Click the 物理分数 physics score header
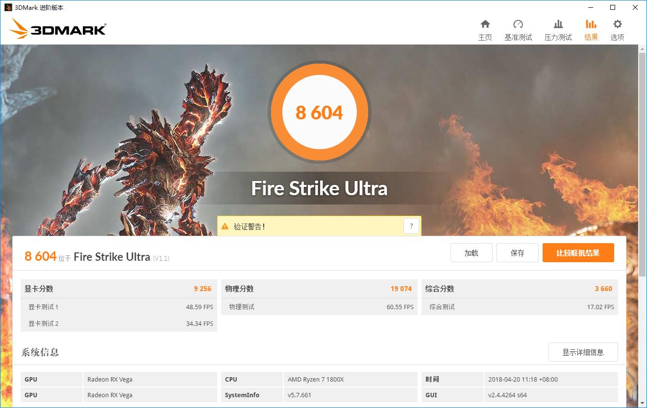 tap(239, 289)
